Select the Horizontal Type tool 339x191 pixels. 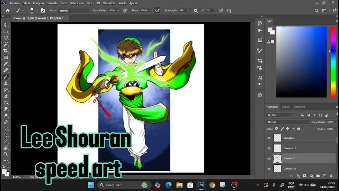[x=6, y=128]
